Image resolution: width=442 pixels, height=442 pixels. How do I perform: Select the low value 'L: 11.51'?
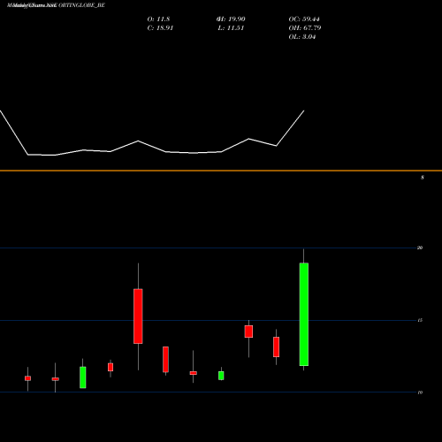point(231,28)
